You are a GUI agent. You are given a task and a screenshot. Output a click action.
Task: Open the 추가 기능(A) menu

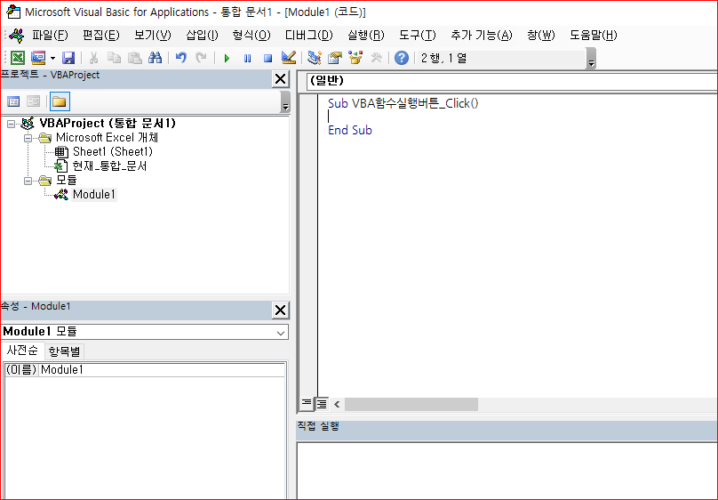pos(482,36)
